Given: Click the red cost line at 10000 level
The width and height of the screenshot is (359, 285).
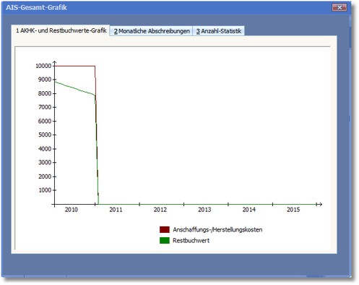Looking at the screenshot, I should (x=74, y=66).
